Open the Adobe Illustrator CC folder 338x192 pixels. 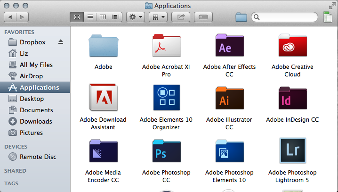tap(230, 98)
